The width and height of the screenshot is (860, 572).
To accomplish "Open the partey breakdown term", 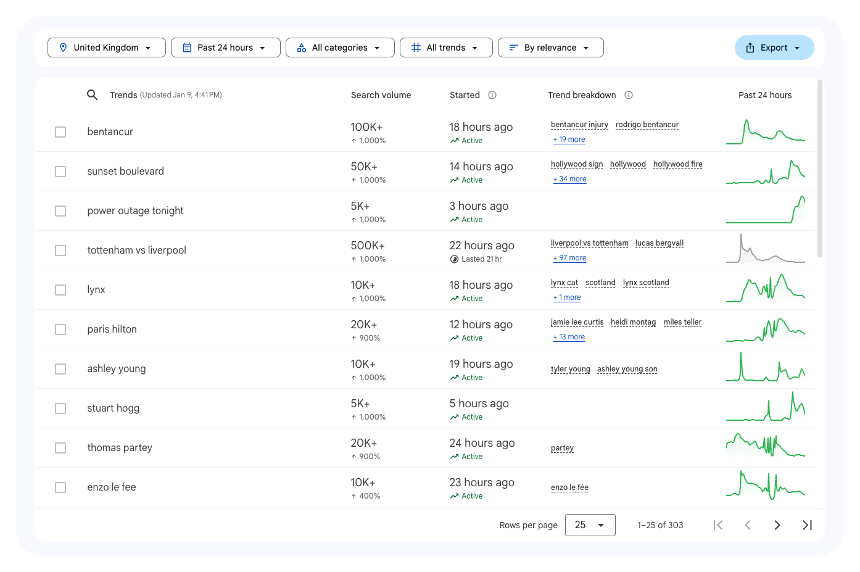I will tap(562, 448).
